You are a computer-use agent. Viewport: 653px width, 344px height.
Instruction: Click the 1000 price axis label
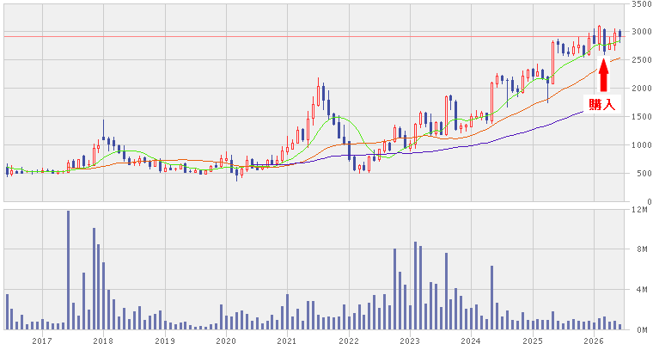pos(641,145)
